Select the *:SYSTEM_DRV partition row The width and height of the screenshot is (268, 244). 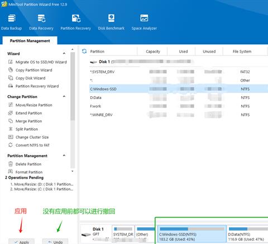[x=179, y=72]
